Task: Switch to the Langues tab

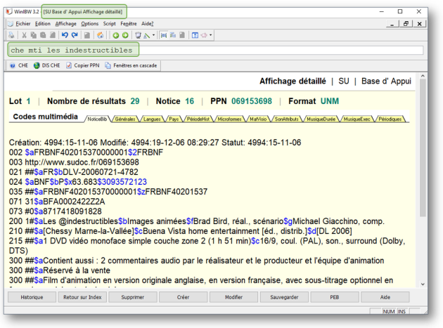Action: (x=152, y=119)
